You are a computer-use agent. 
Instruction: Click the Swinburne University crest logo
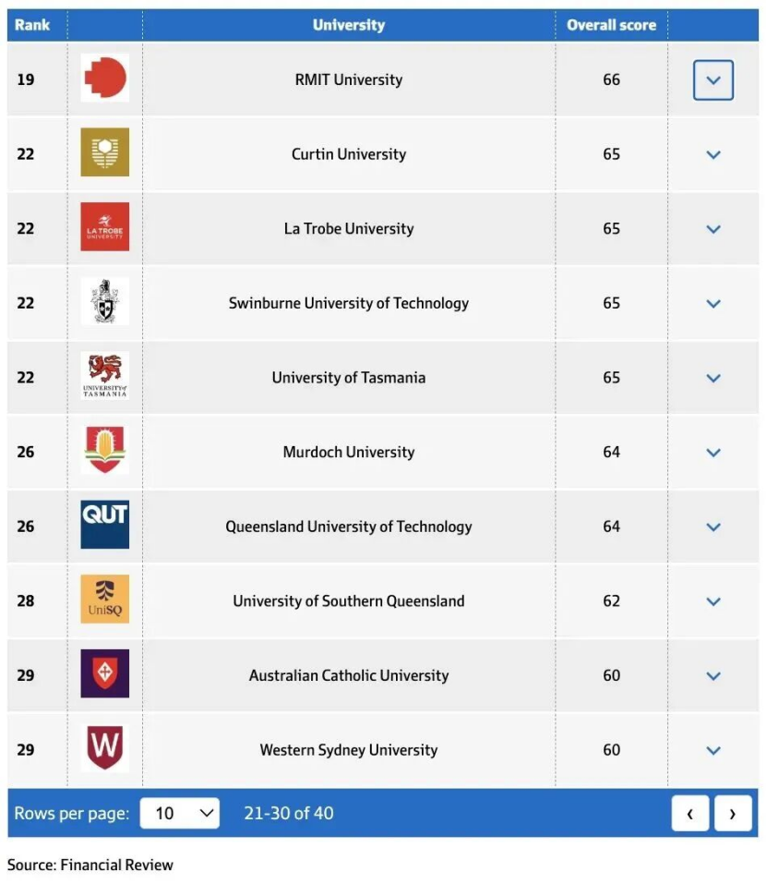click(x=104, y=302)
